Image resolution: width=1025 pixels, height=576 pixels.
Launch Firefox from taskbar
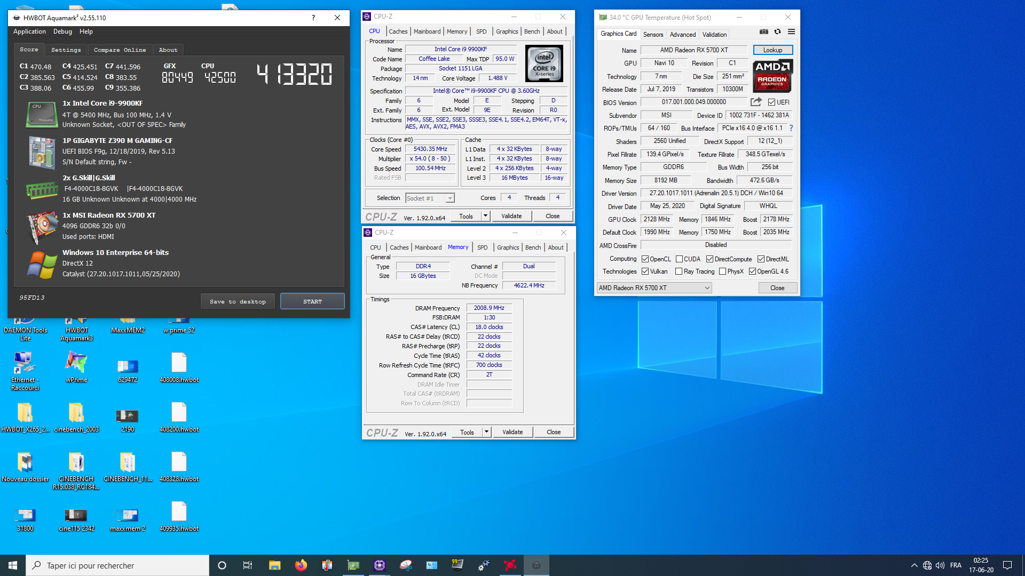(x=301, y=565)
